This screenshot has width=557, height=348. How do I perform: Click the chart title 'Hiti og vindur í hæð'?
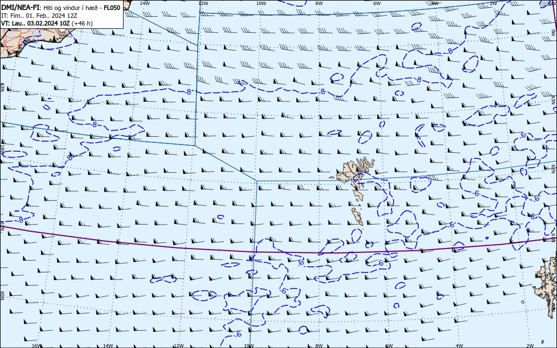(72, 8)
